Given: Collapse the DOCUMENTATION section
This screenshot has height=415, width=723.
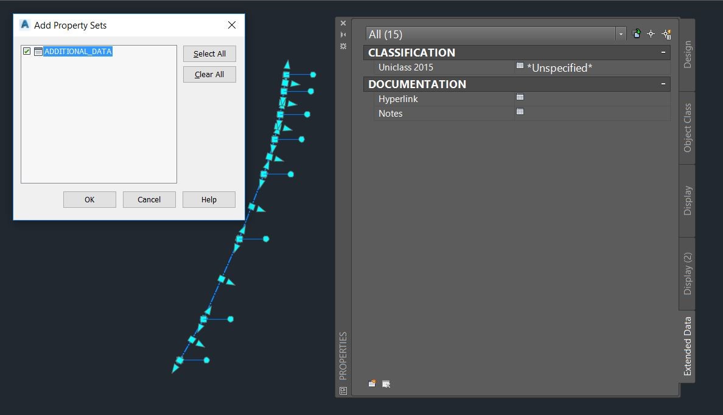Looking at the screenshot, I should click(x=663, y=84).
